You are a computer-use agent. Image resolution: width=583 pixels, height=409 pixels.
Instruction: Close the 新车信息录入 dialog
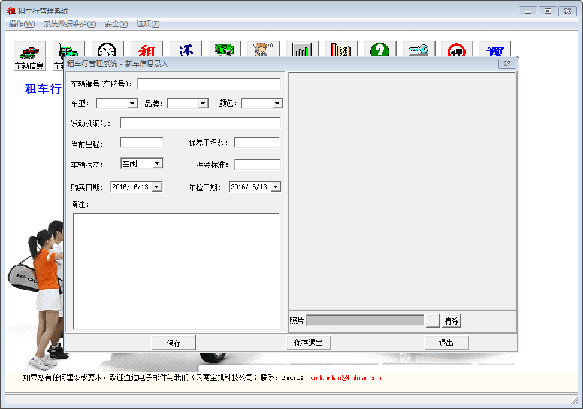507,64
